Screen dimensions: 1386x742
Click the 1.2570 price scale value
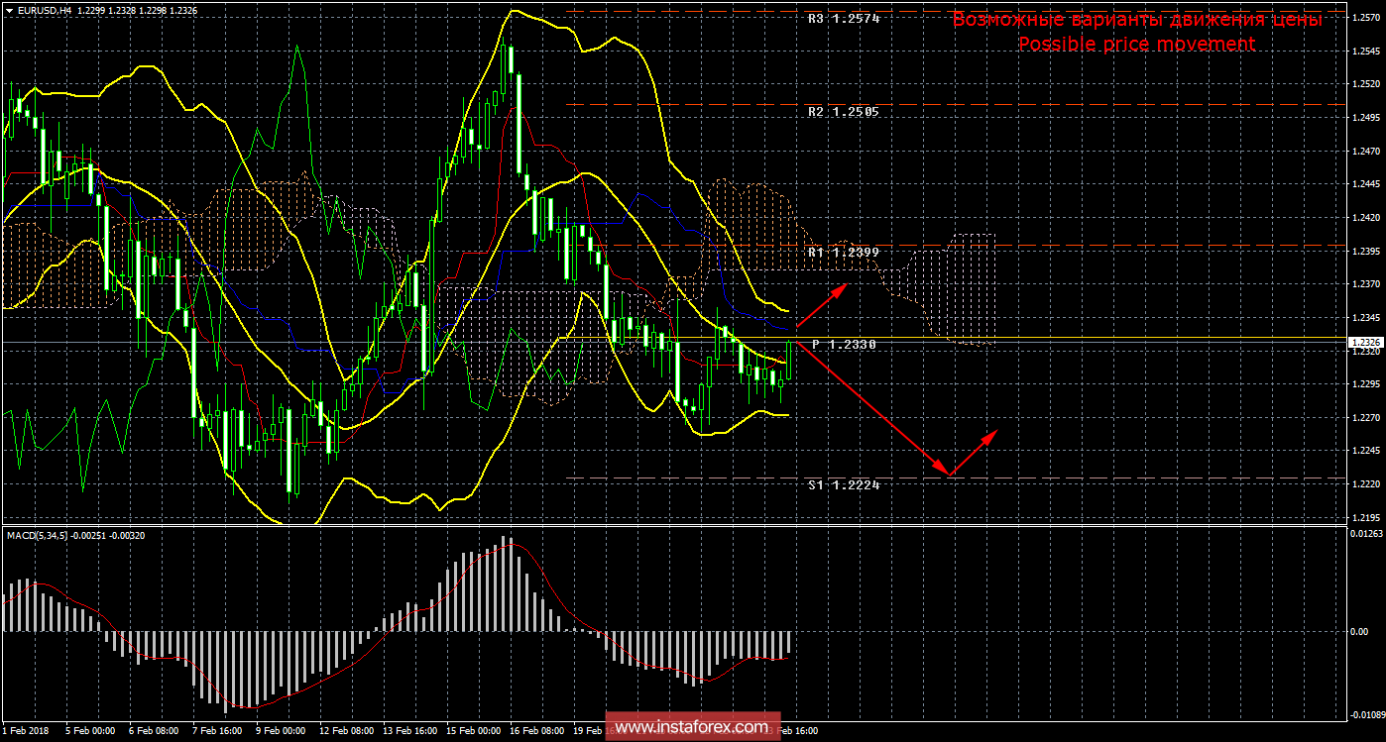[x=1365, y=17]
